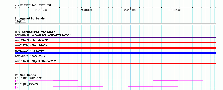Click the EMID1 NM_133455 intron line

[x=116, y=87]
